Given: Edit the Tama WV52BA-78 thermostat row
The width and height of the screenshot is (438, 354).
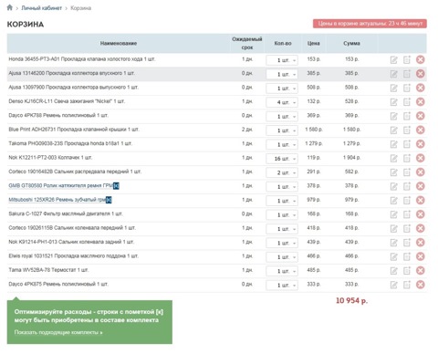Looking at the screenshot, I should [393, 271].
